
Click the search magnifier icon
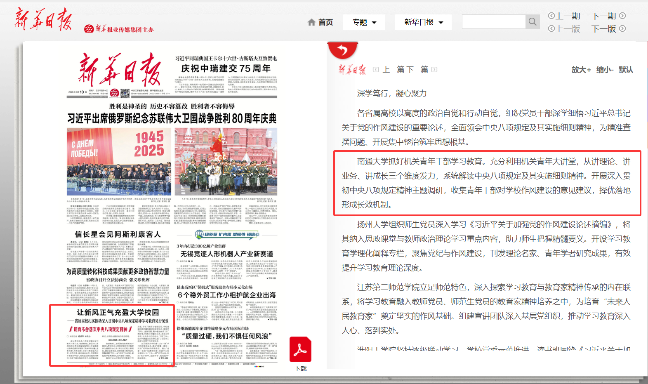tap(532, 22)
